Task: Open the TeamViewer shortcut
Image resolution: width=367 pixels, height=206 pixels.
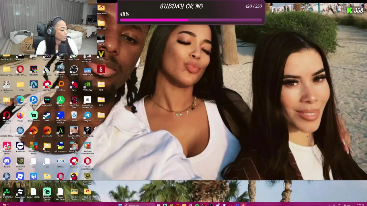Action: pyautogui.click(x=20, y=147)
